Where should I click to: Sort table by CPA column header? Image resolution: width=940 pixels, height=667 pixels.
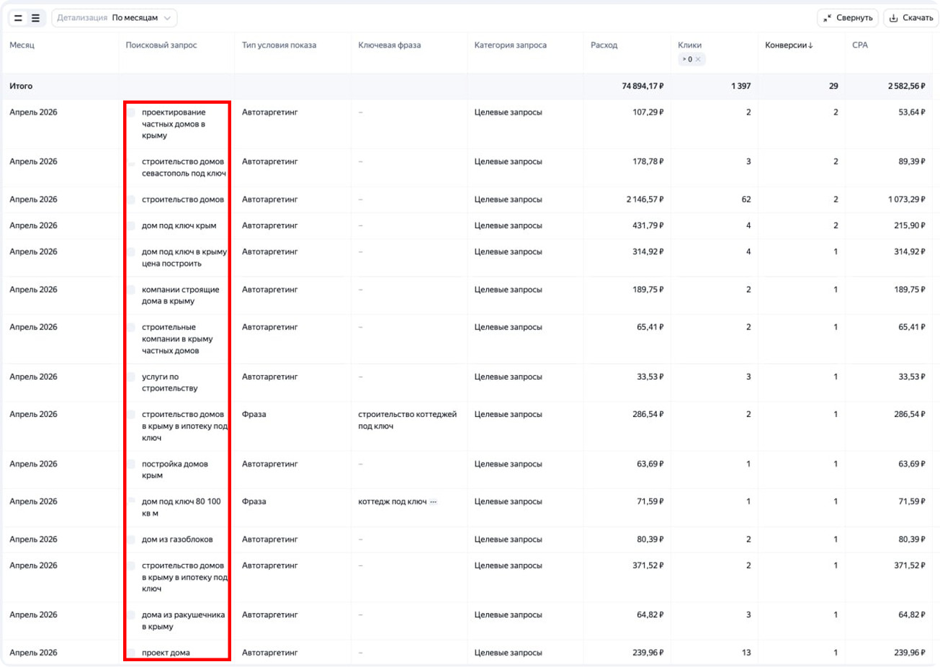coord(860,45)
